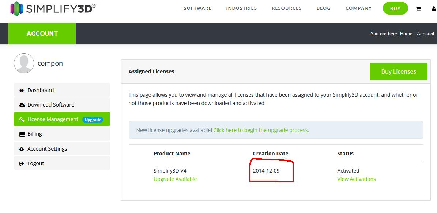Click the compon avatar picture
This screenshot has height=213, width=437.
point(24,63)
